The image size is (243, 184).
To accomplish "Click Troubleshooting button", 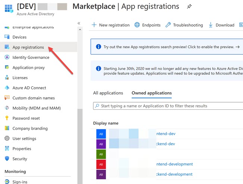I will [x=184, y=25].
